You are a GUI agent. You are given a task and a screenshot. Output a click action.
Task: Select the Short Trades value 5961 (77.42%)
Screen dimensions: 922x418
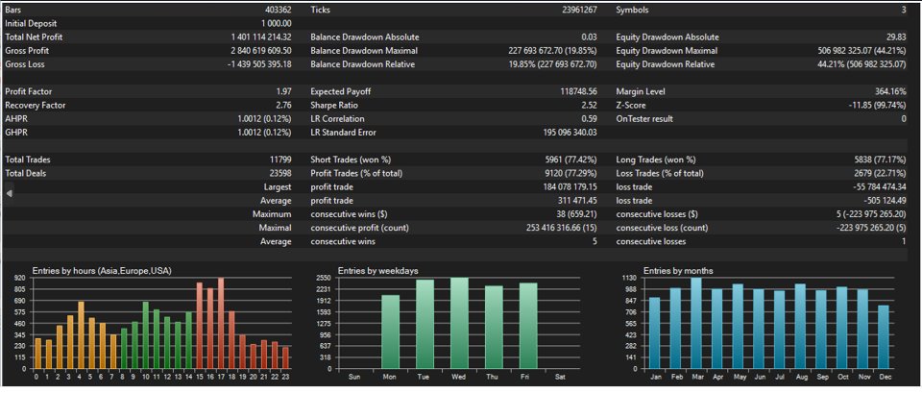pyautogui.click(x=570, y=160)
